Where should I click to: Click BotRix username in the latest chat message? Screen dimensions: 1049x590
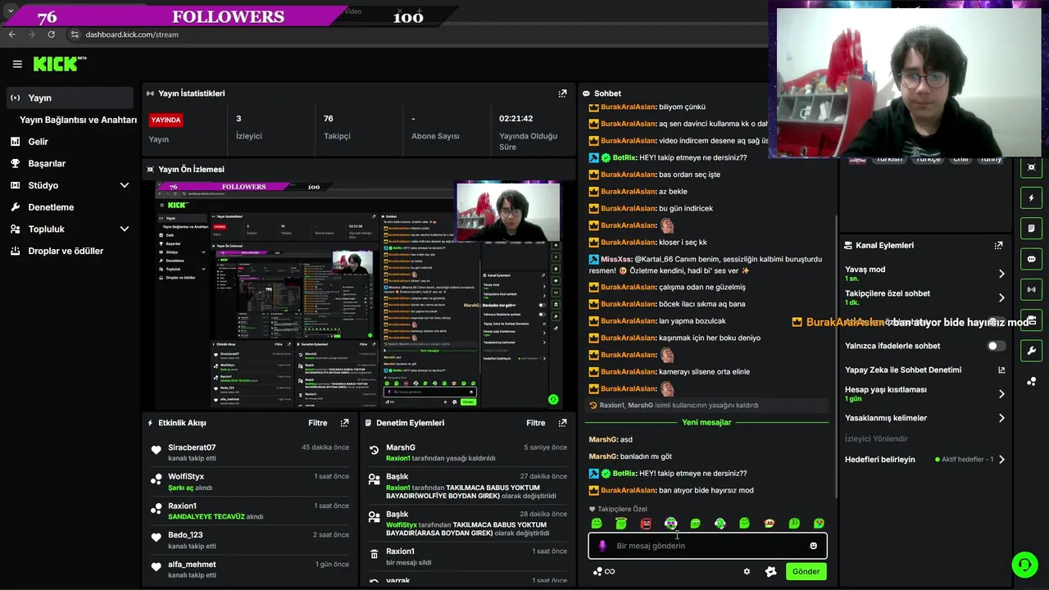tap(624, 473)
